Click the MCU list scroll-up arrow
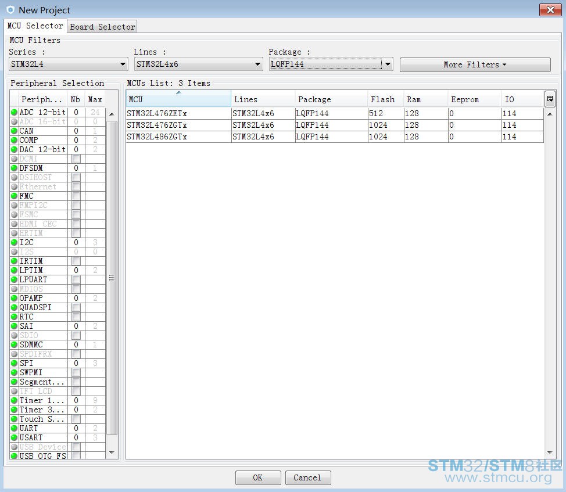The height and width of the screenshot is (492, 566). 550,114
